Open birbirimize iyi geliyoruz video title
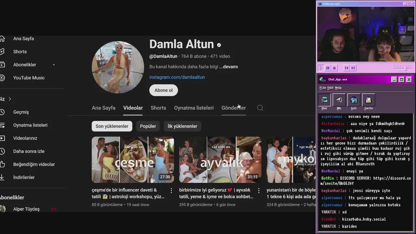Image resolution: width=416 pixels, height=234 pixels. pos(216,193)
